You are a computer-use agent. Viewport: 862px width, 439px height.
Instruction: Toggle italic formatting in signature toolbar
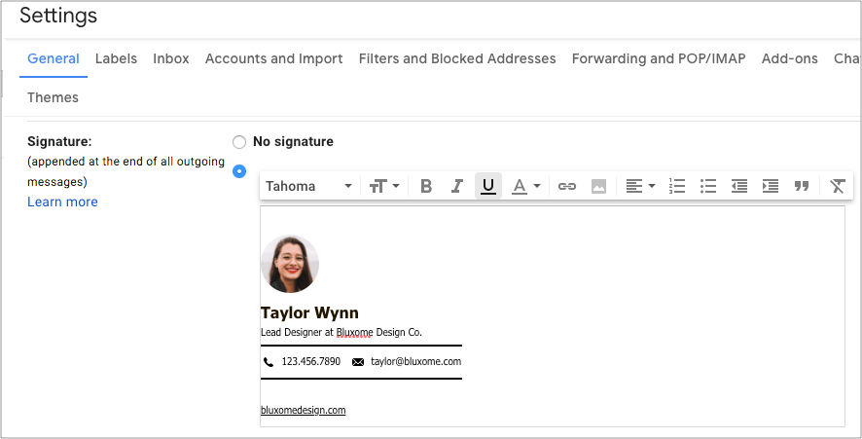(457, 187)
